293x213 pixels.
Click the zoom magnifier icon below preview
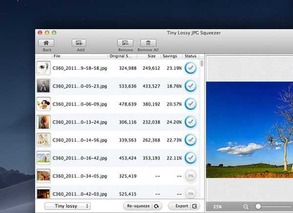[246, 207]
